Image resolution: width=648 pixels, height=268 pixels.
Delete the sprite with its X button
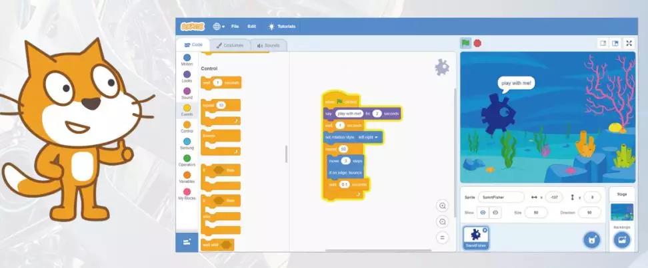485,230
